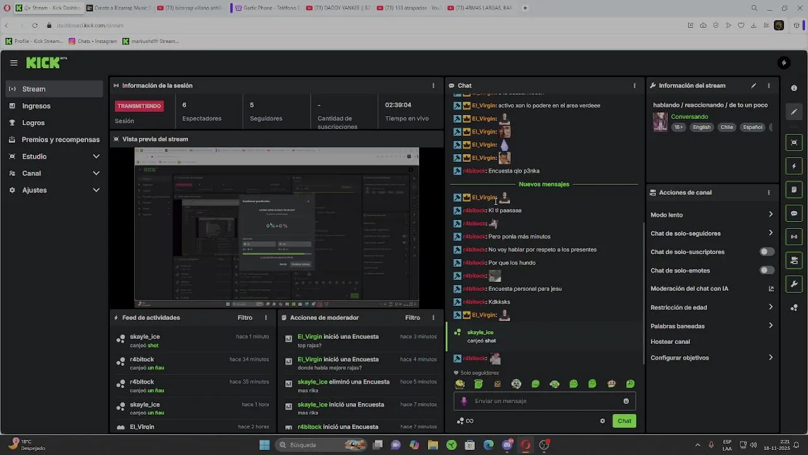This screenshot has height=455, width=808.
Task: Open Feed de actividades three-dot menu
Action: tap(266, 318)
